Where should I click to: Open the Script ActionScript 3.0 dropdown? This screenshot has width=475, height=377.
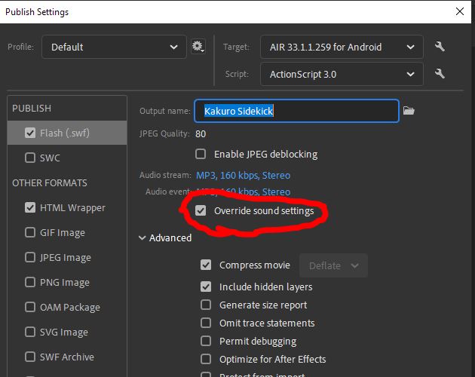click(342, 74)
